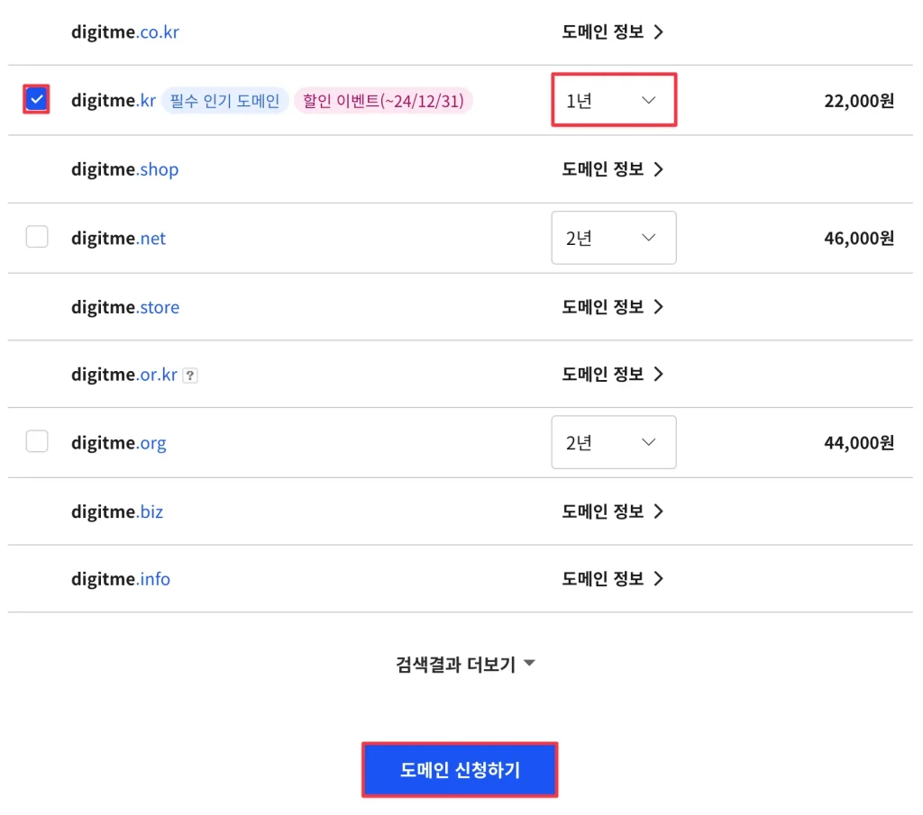Click the chevron arrow in digitme.info row

pyautogui.click(x=658, y=579)
